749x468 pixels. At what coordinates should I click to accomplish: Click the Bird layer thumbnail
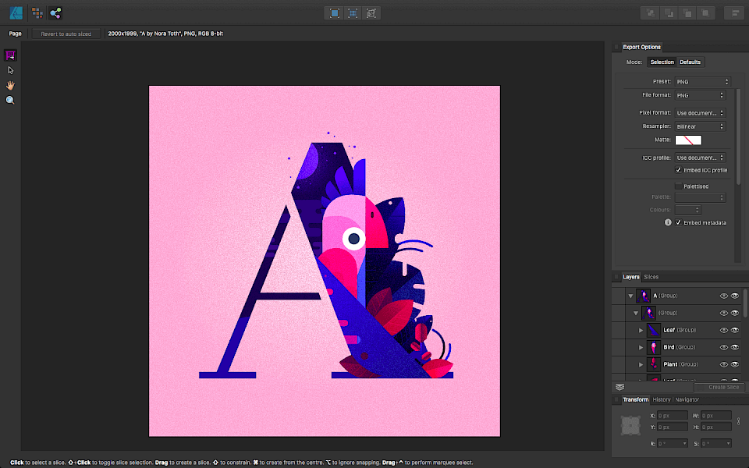point(654,348)
